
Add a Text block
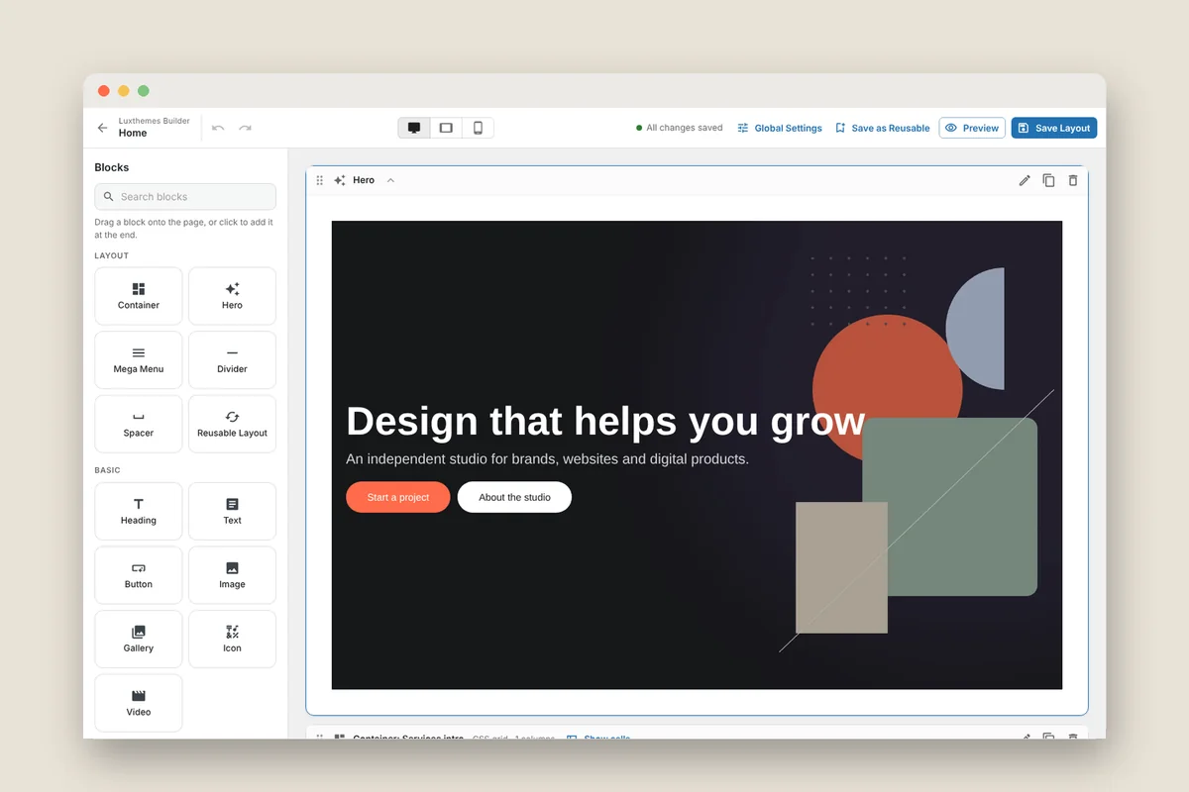coord(232,512)
